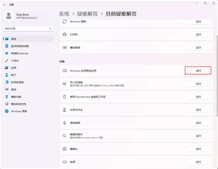Screen dimensions: 218x169
Task: Run the 打印机 troubleshooter
Action: point(199,34)
